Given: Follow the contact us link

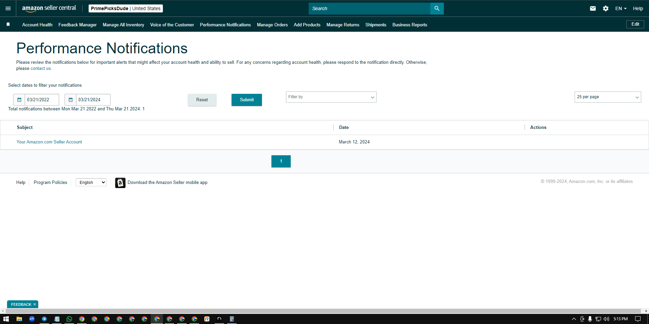Looking at the screenshot, I should 41,69.
